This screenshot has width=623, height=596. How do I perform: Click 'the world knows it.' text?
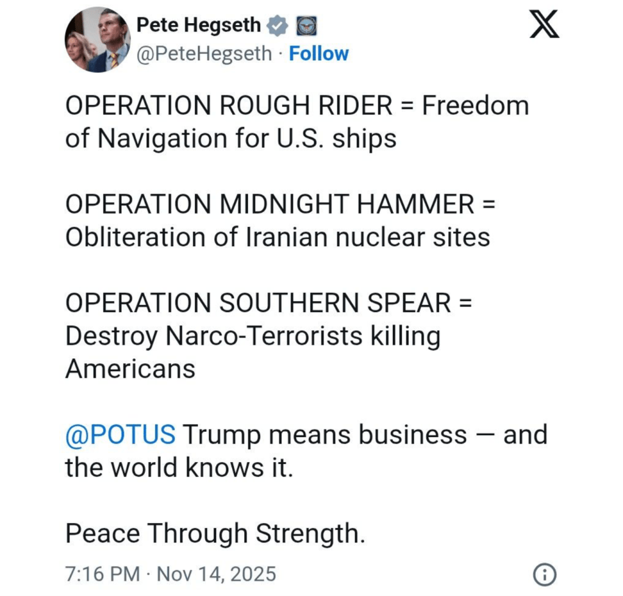point(179,468)
